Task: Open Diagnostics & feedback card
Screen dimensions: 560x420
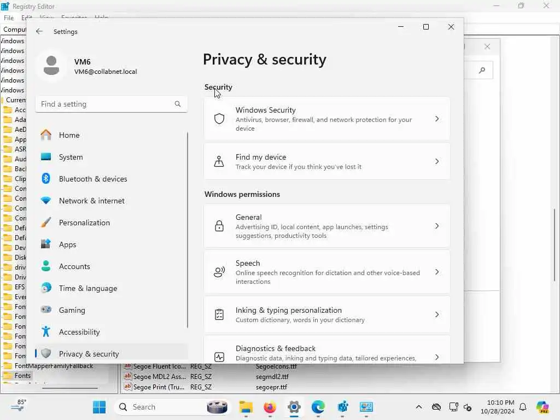Action: [x=327, y=350]
